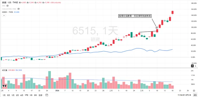Viewport: 198px width, 97px height.
Task: Click the 二月 label between 28 and 5
Action: click(111, 91)
